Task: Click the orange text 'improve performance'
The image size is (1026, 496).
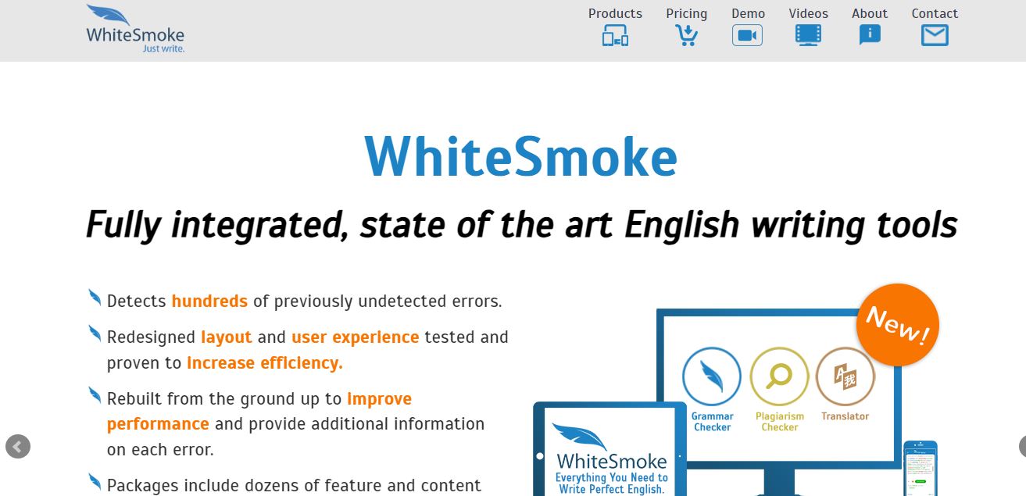Action: 259,412
